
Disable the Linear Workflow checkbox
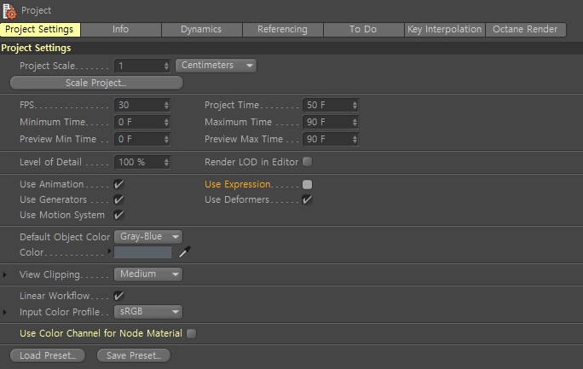click(x=118, y=296)
